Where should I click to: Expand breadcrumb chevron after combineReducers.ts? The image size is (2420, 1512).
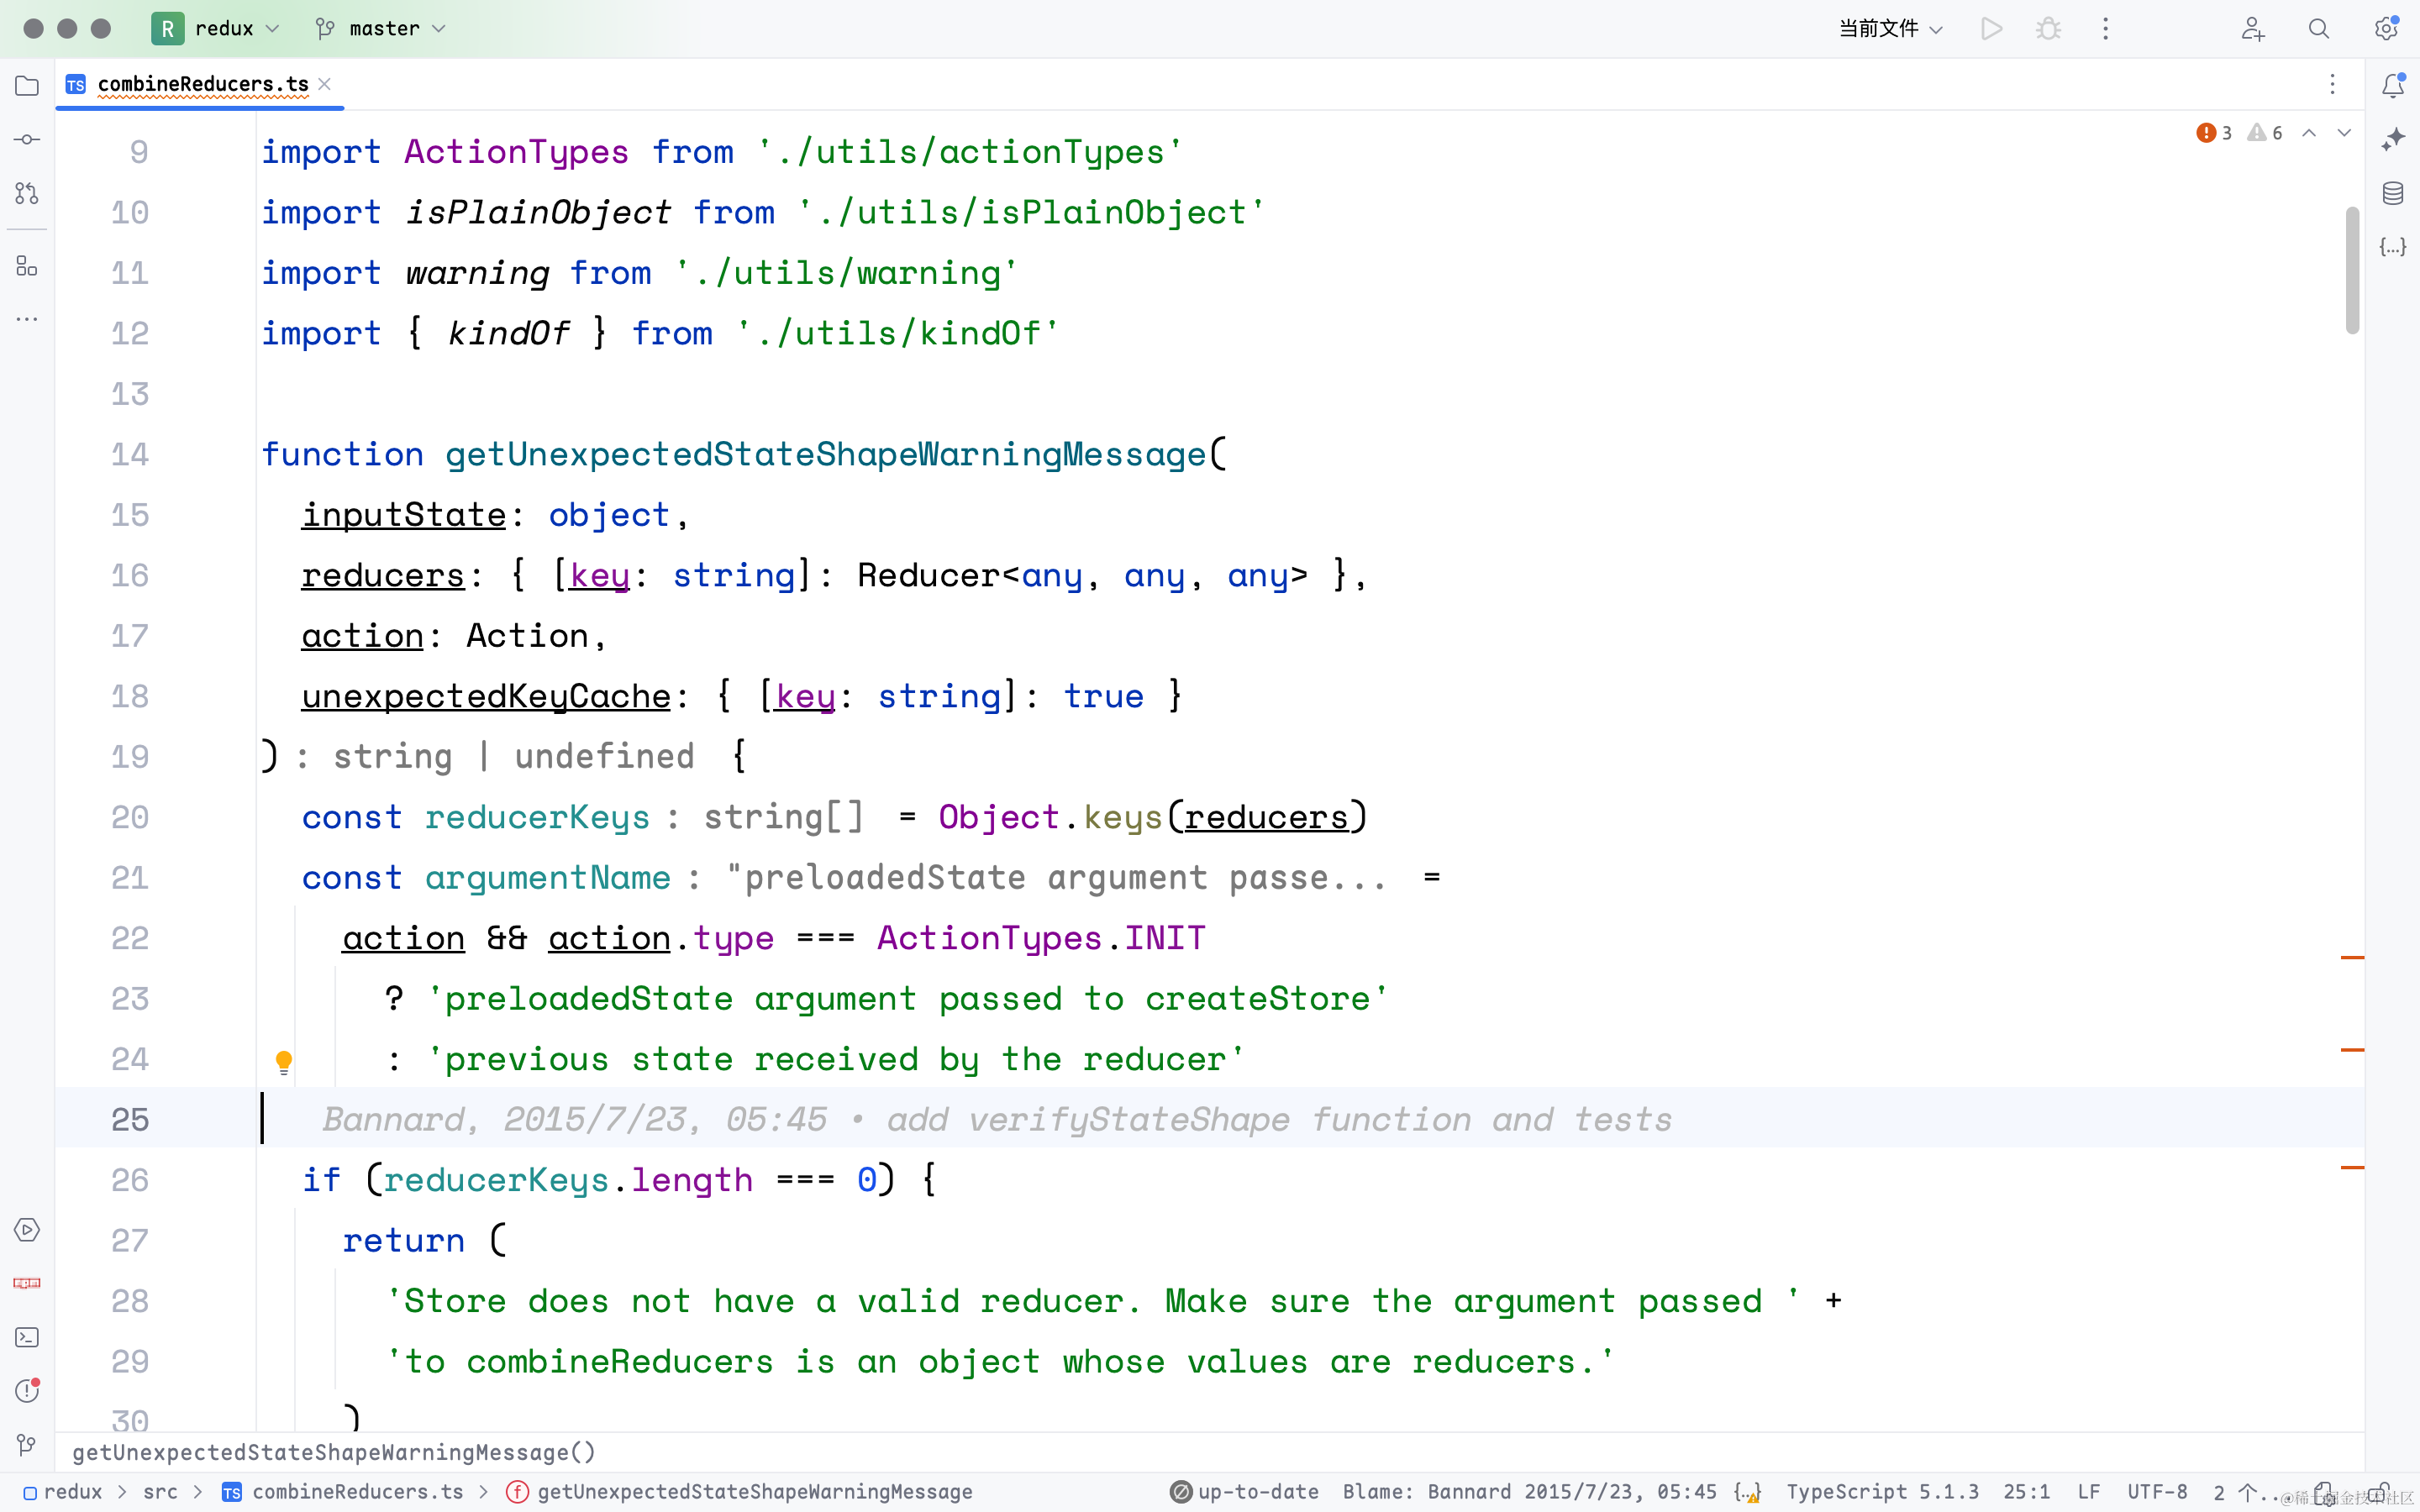[484, 1492]
